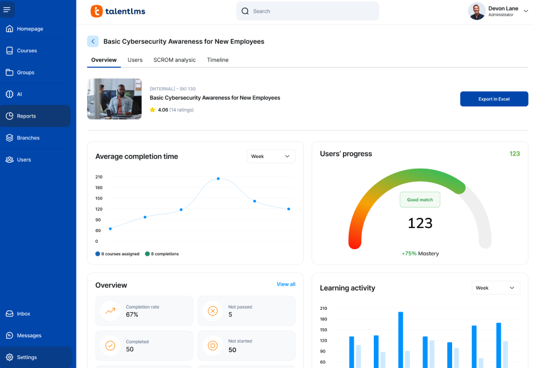Open Groups in the sidebar

click(36, 72)
